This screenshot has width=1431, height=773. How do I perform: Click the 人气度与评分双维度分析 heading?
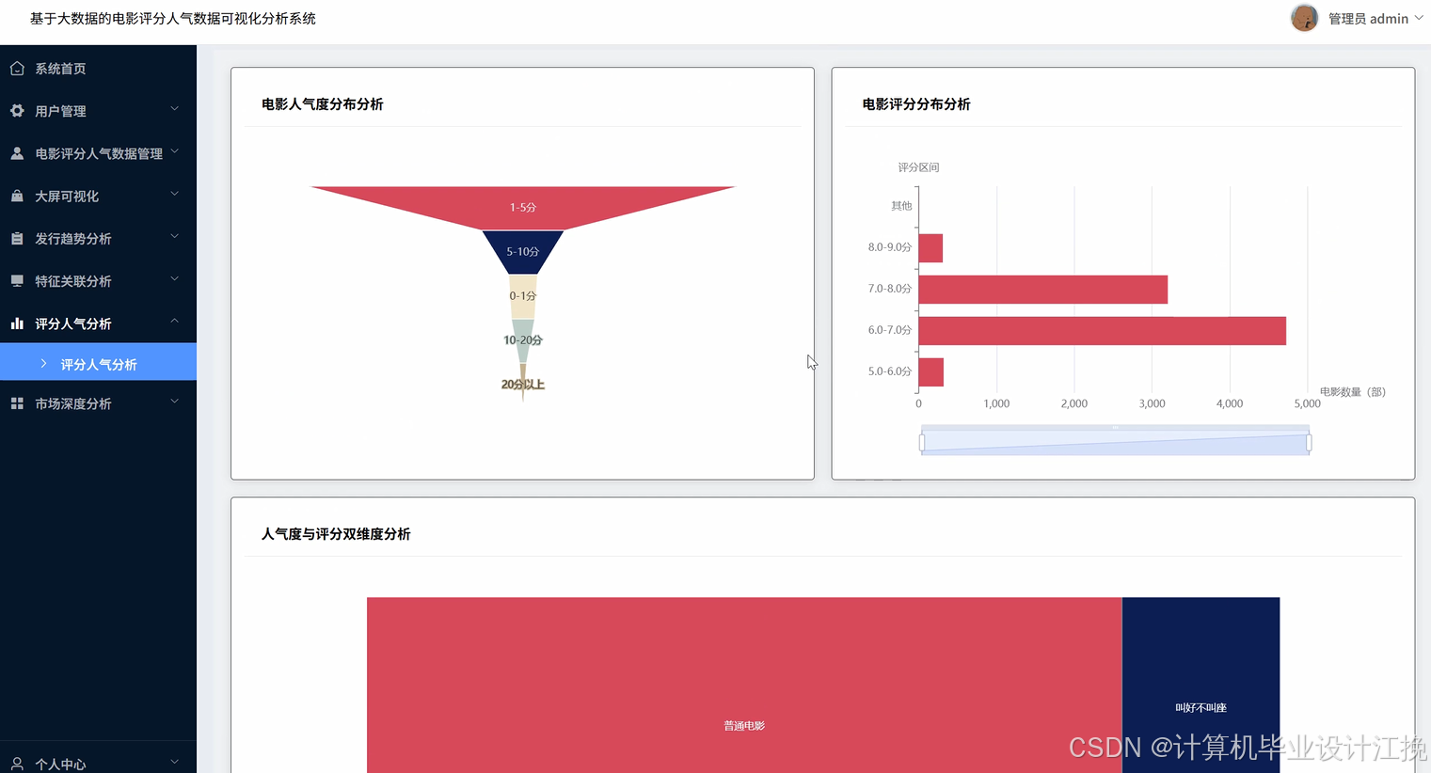(336, 534)
